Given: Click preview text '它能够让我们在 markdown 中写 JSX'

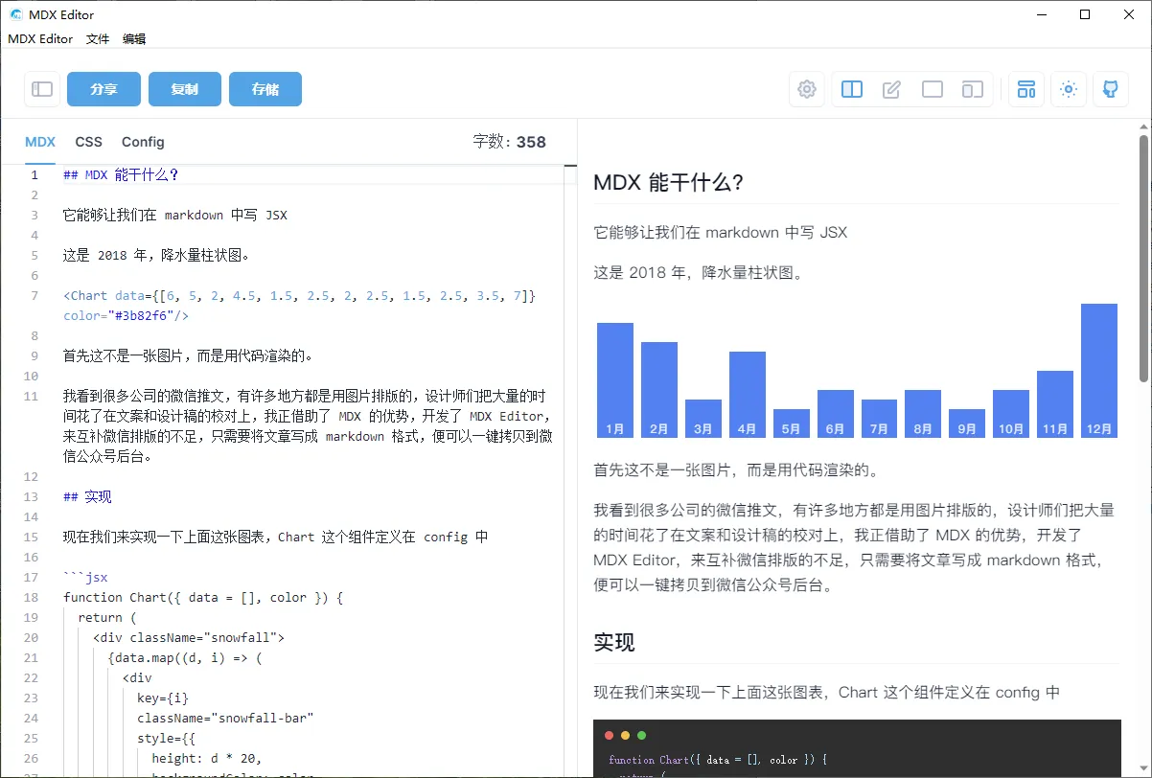Looking at the screenshot, I should (x=720, y=232).
